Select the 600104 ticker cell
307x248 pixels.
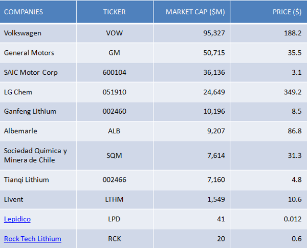click(114, 72)
